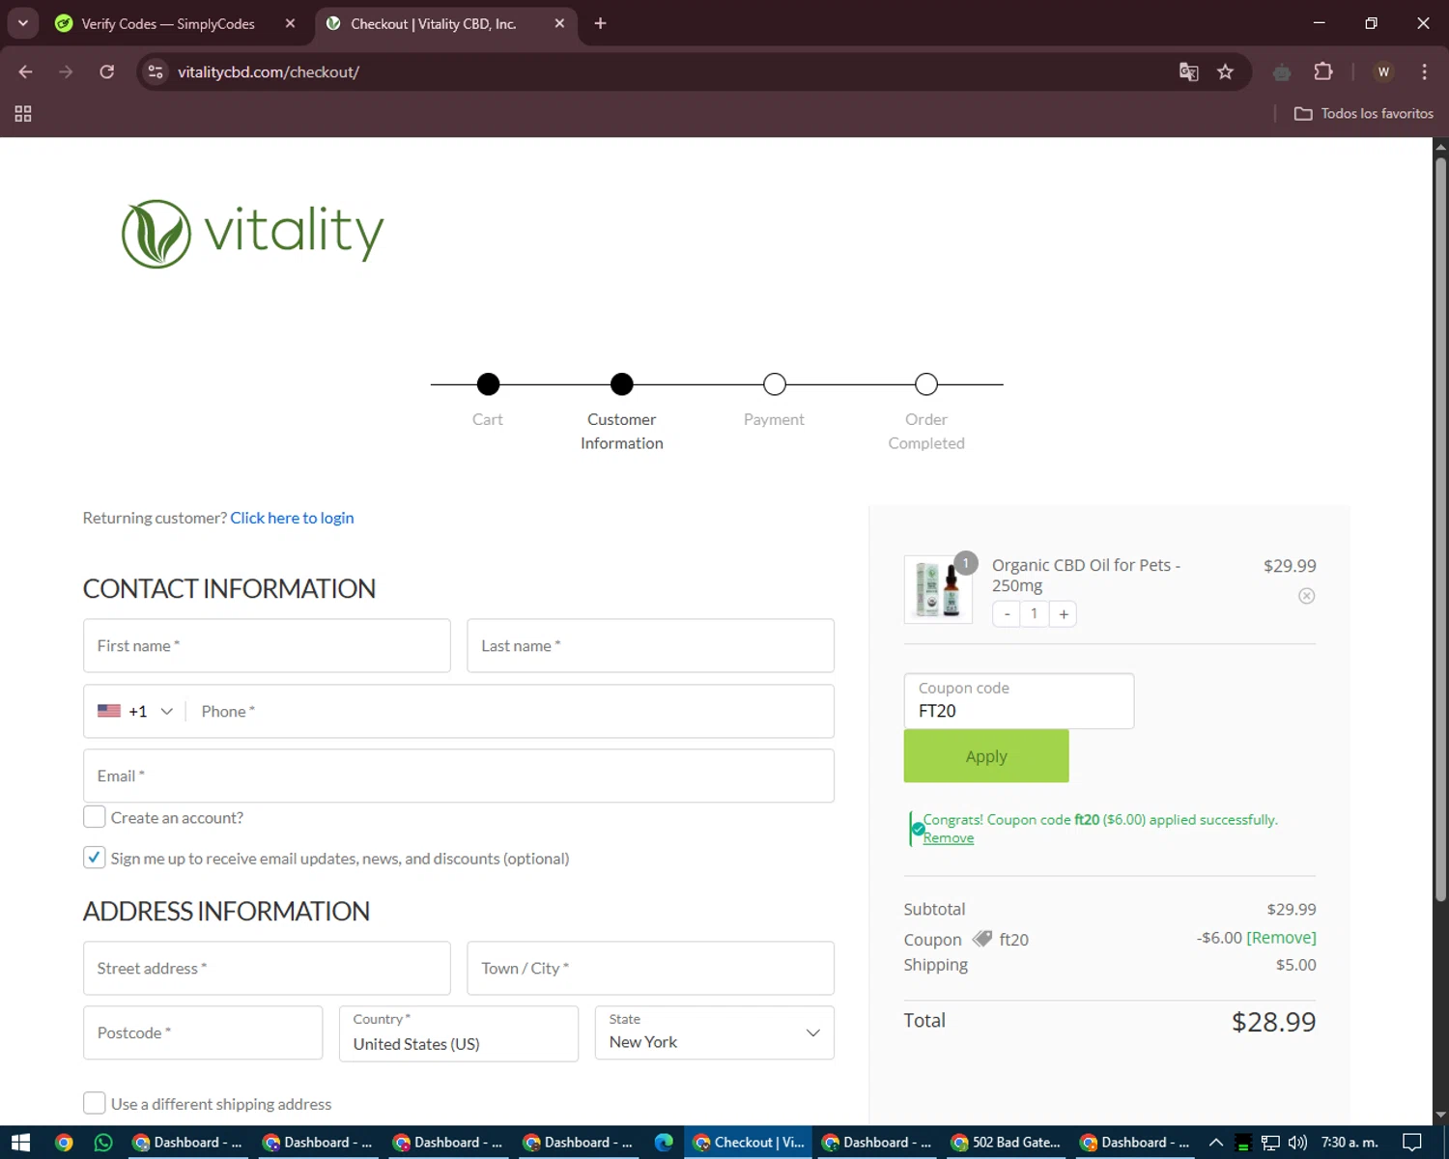Open the Chrome profile avatar W
This screenshot has height=1159, width=1449.
click(1383, 71)
